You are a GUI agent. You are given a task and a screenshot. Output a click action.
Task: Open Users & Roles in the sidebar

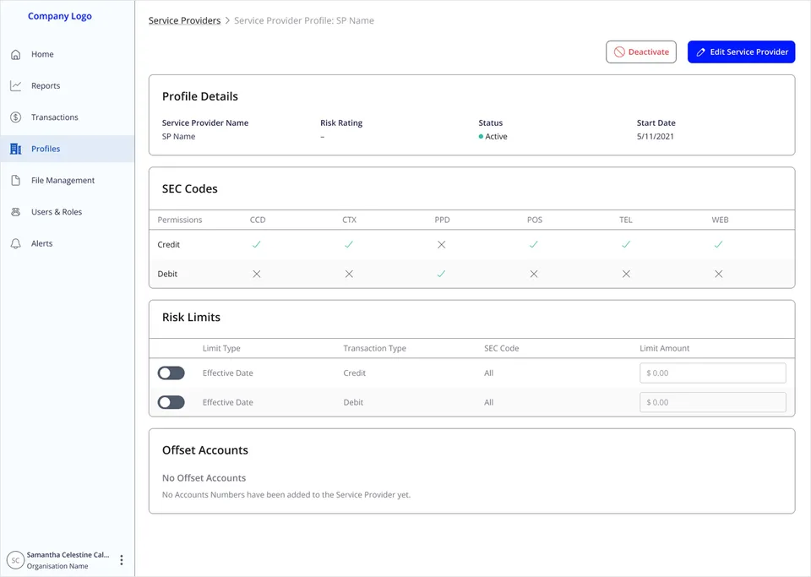tap(68, 212)
